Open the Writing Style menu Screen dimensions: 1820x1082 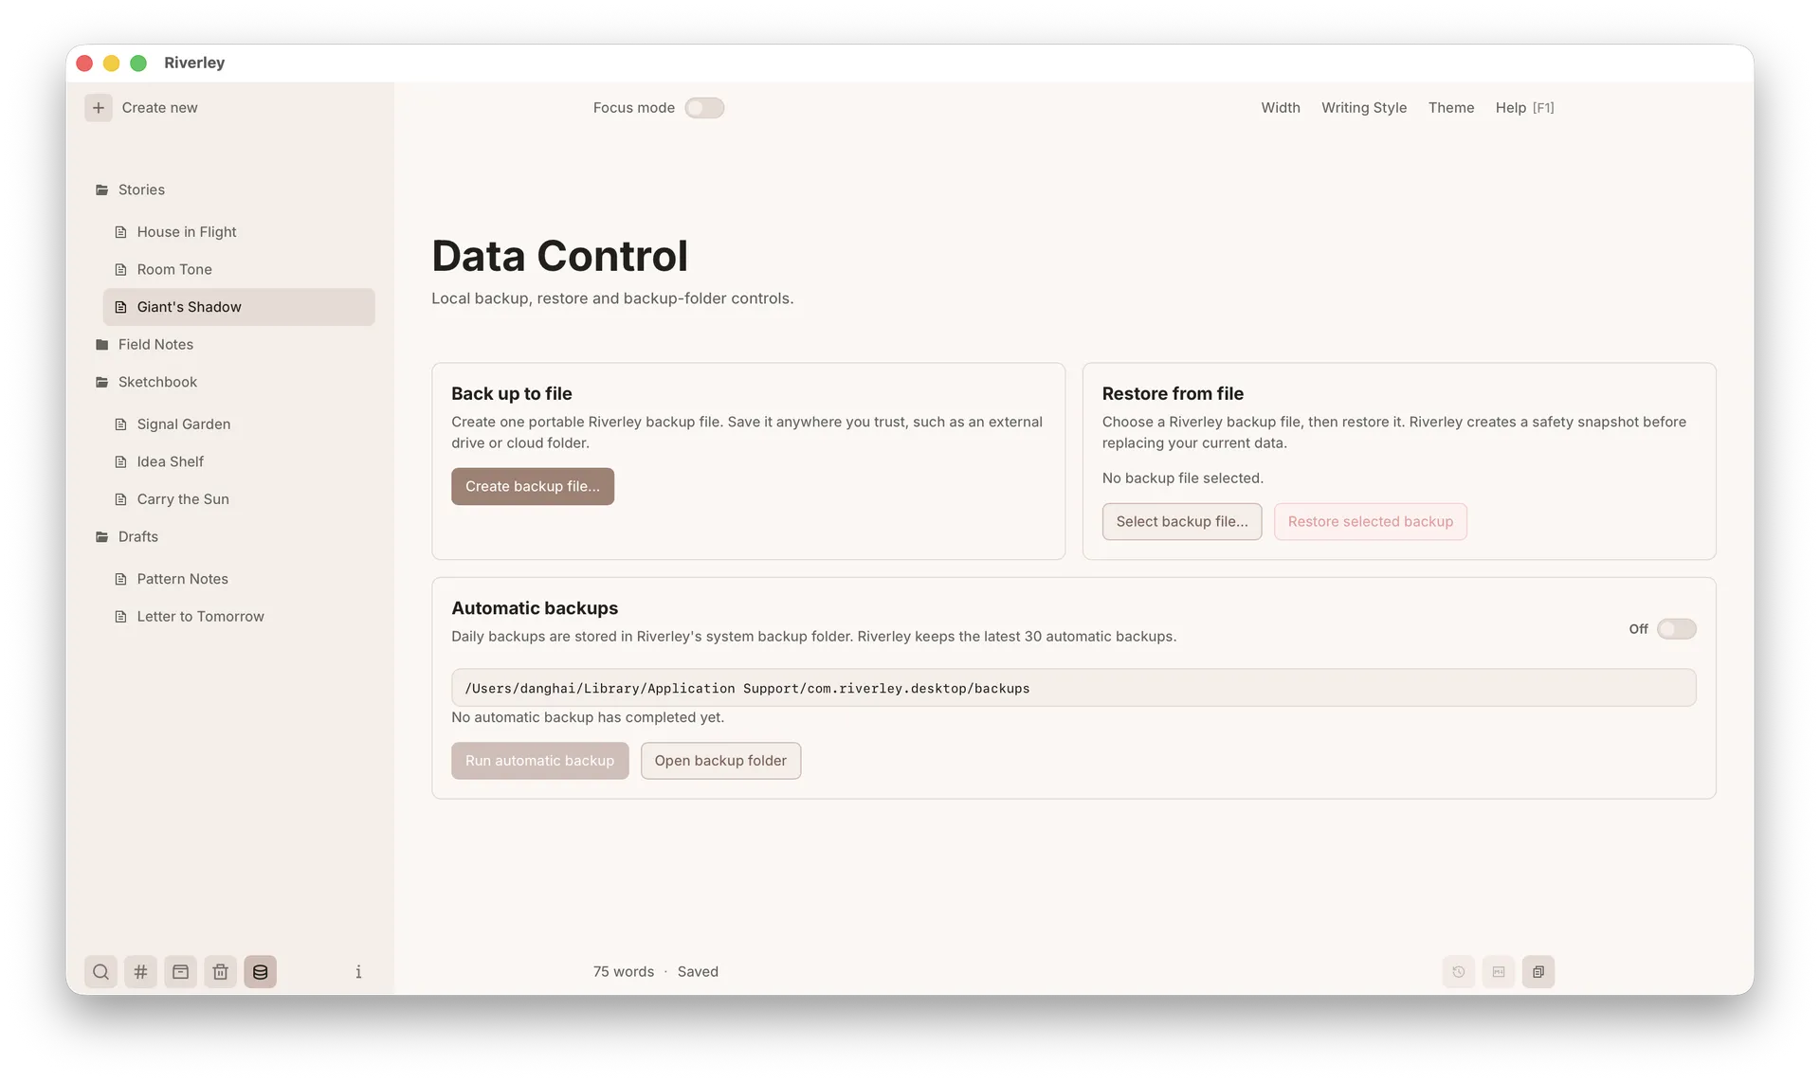click(x=1364, y=108)
